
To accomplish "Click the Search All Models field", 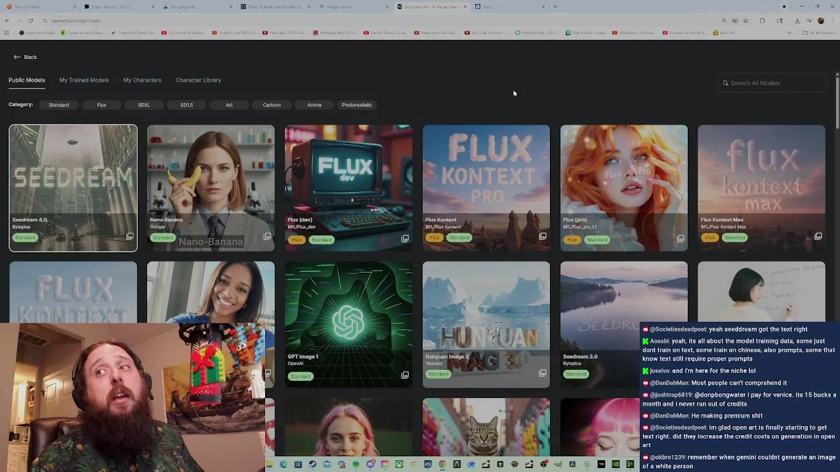I will (772, 83).
